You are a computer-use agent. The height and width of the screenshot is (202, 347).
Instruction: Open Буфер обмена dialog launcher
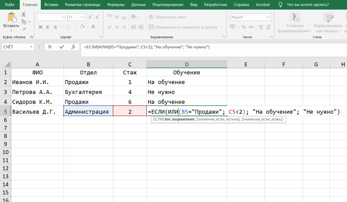[32, 37]
